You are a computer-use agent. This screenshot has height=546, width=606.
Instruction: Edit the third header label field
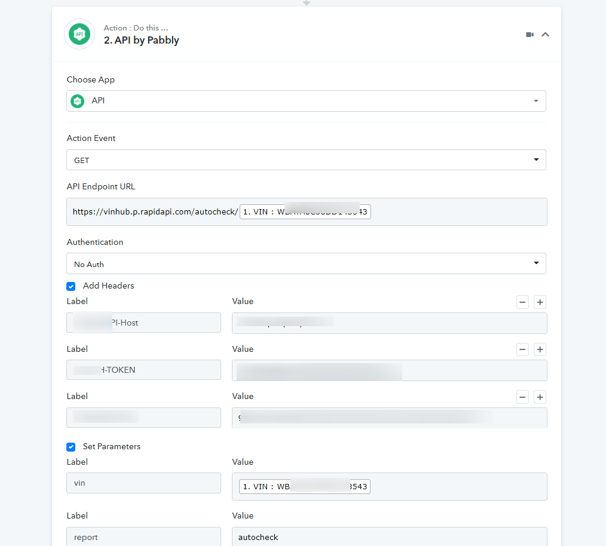pyautogui.click(x=143, y=418)
